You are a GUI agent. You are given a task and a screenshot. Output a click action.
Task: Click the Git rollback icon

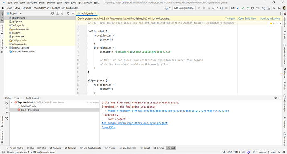tap(257, 8)
